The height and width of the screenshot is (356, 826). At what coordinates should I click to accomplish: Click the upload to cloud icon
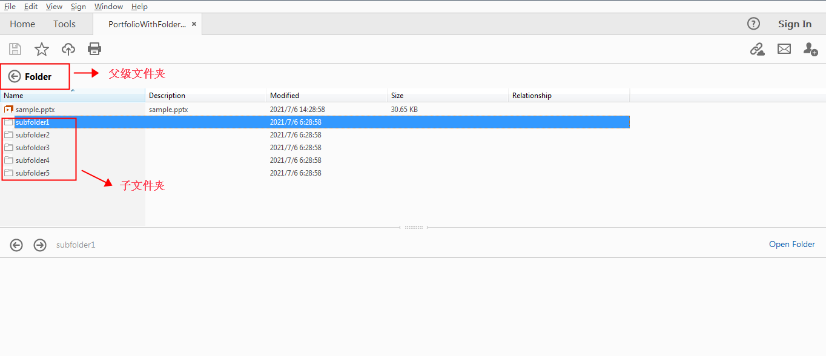point(68,49)
